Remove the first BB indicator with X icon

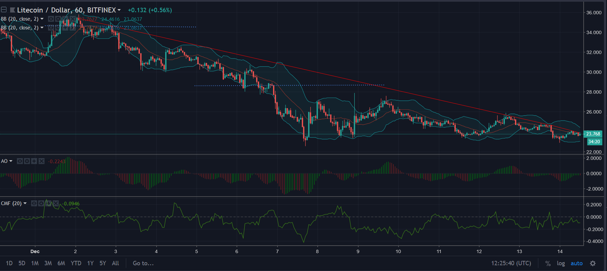[x=72, y=19]
